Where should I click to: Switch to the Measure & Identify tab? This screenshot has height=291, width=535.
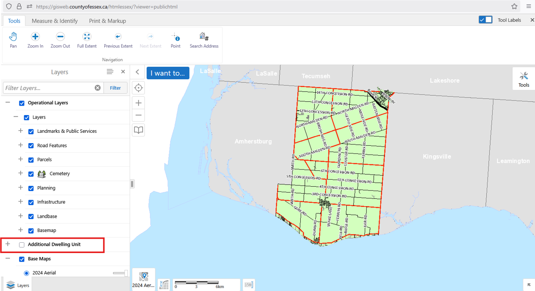tap(55, 20)
